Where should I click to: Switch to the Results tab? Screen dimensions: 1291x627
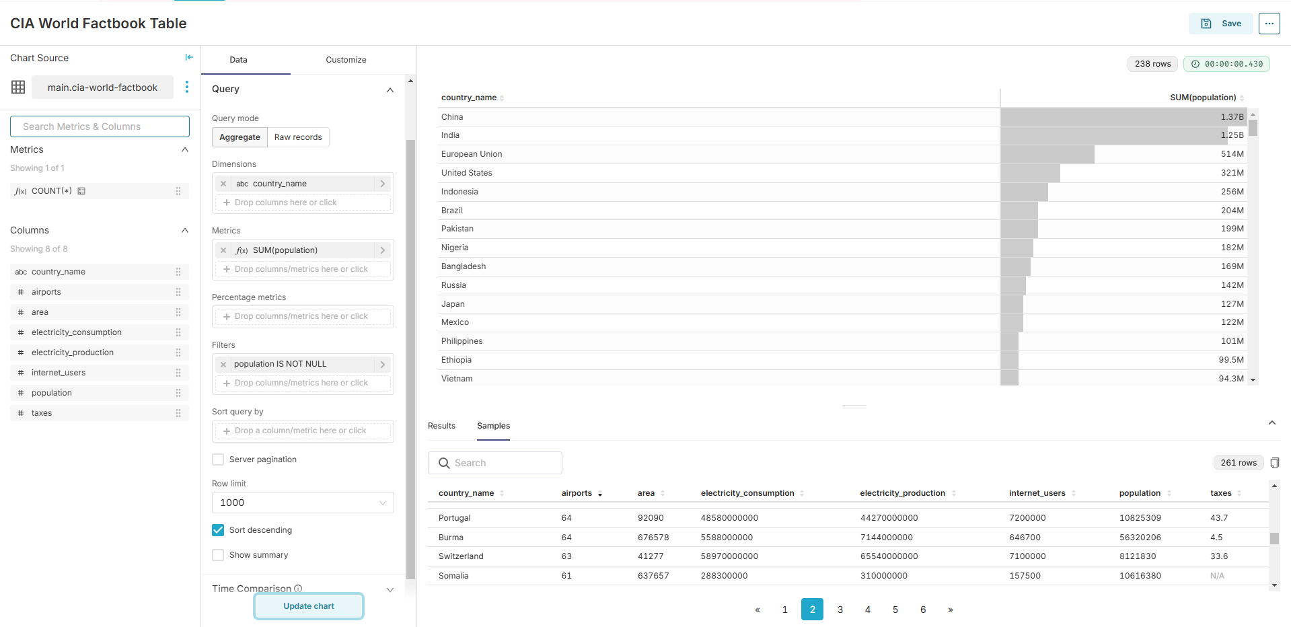(441, 426)
